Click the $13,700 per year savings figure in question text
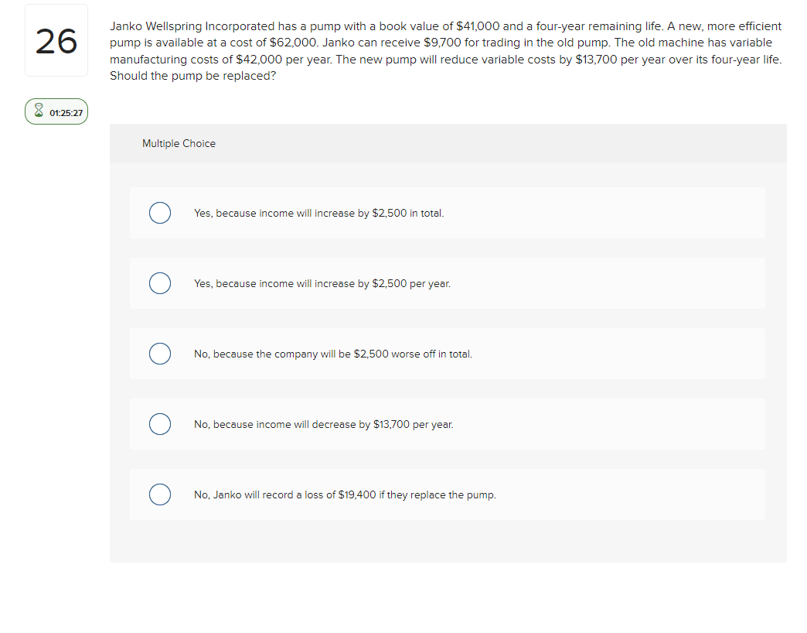 tap(596, 60)
